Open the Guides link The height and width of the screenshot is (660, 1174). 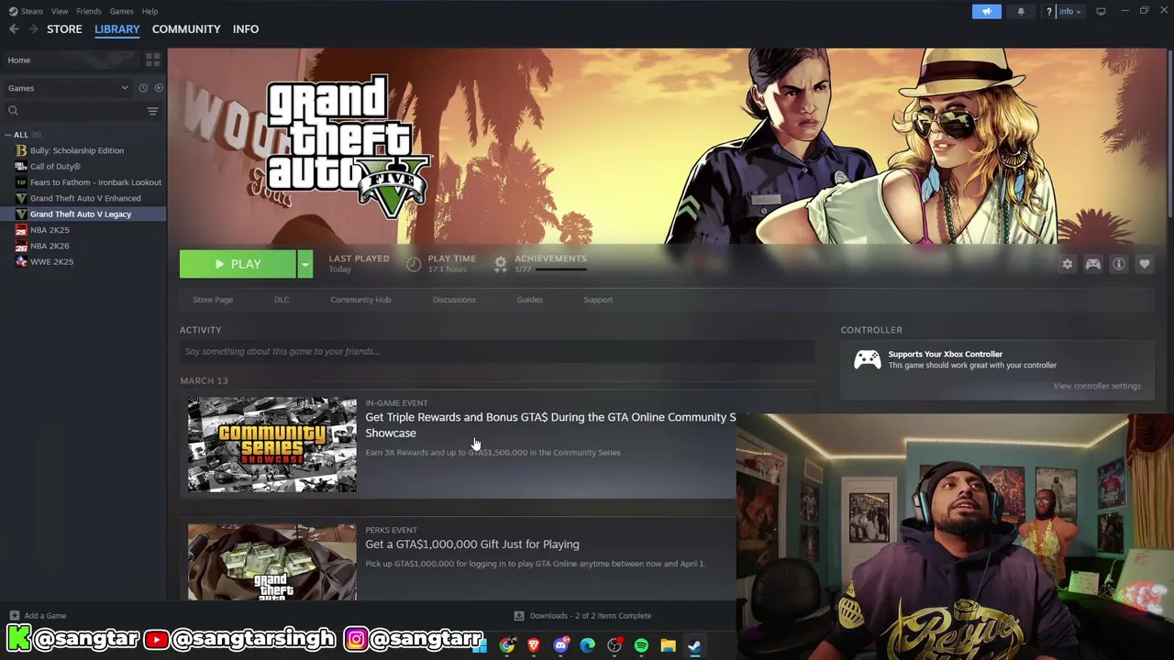[529, 300]
